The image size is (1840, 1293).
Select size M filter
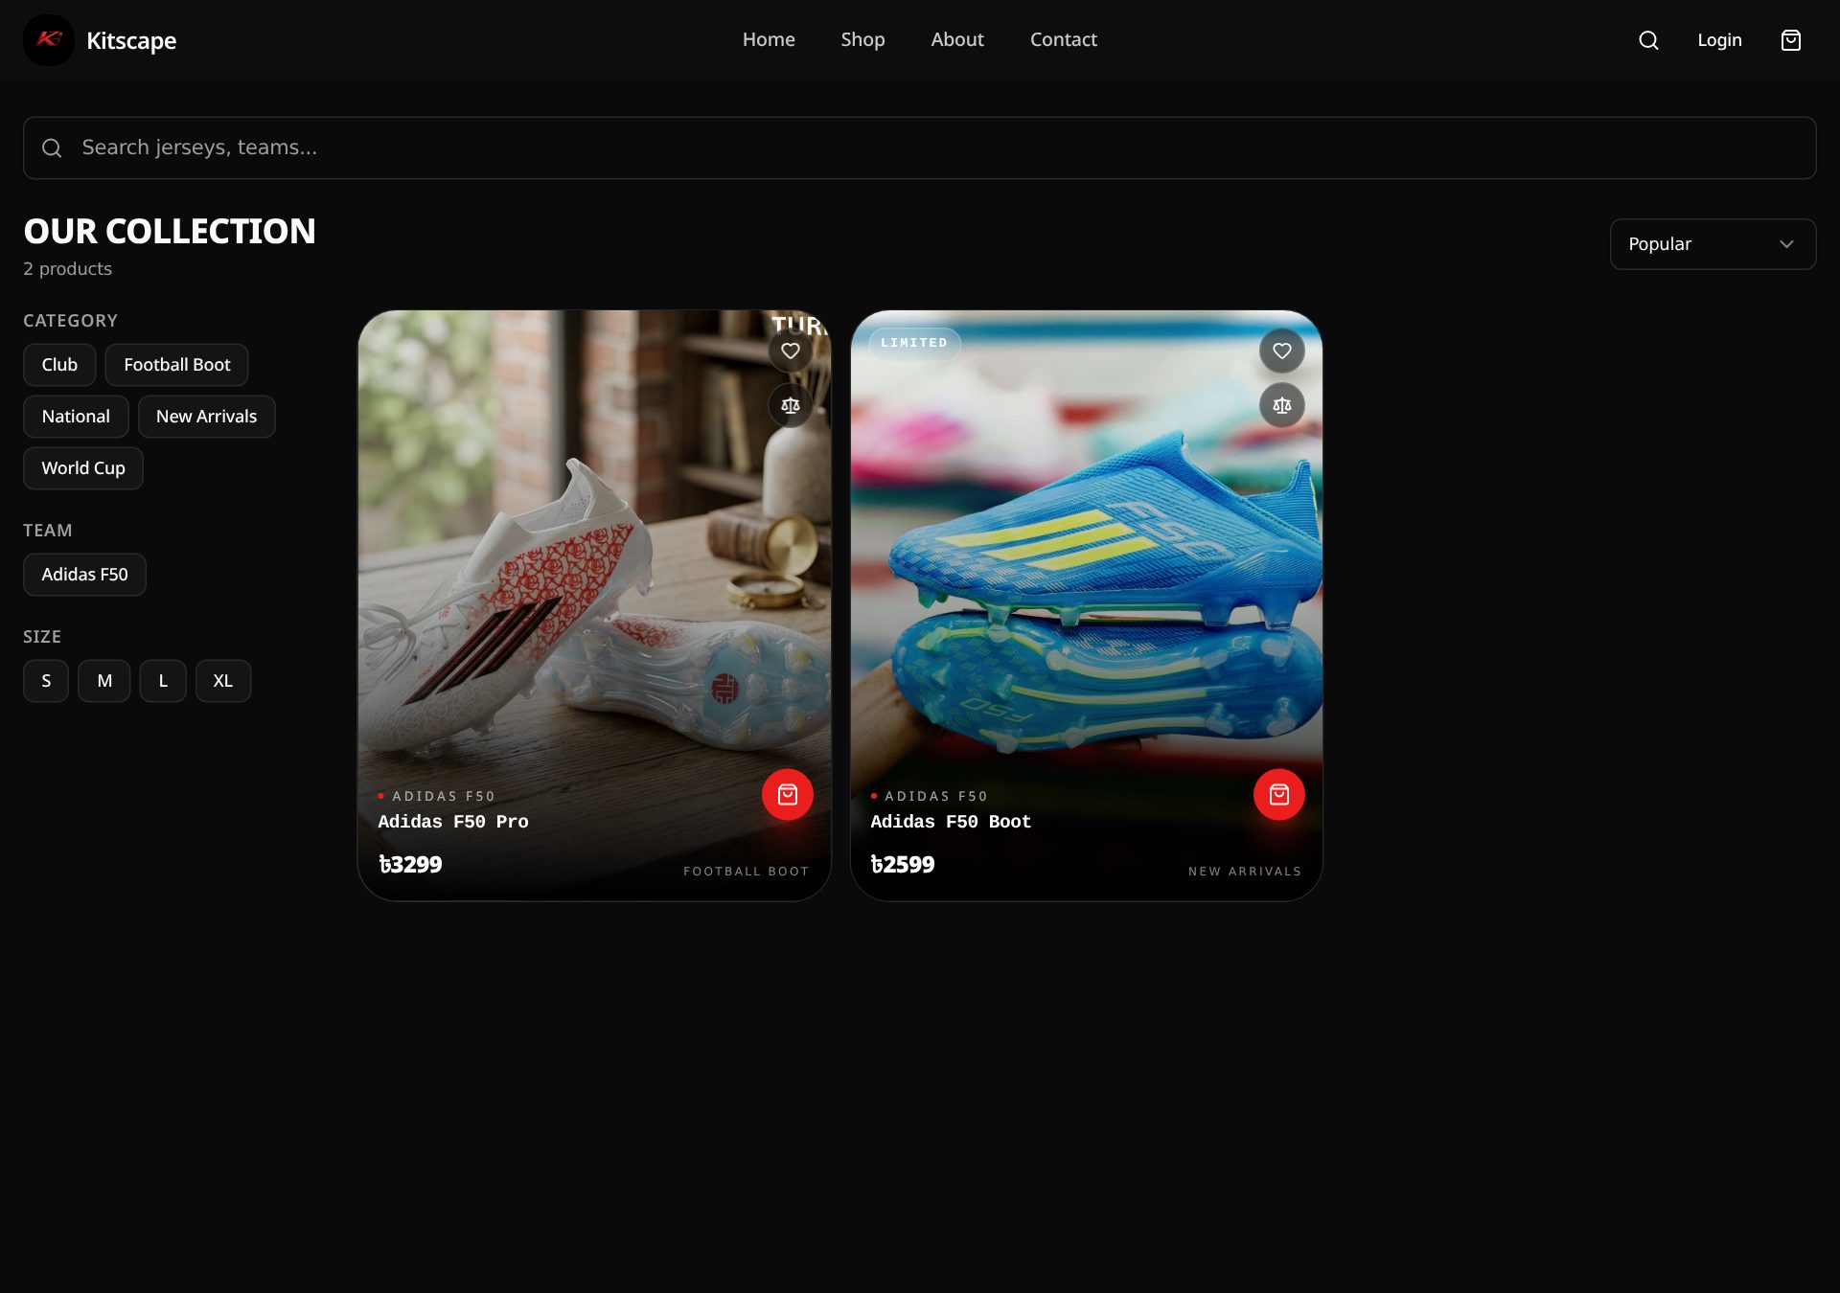click(x=104, y=681)
